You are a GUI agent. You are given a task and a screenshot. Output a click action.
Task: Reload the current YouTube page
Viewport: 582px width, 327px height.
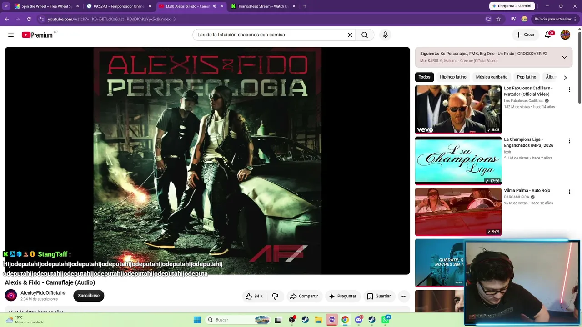click(x=29, y=19)
